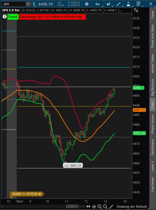The image size is (156, 210).
Task: Click the orange 4487.33 price label
Action: point(139,110)
